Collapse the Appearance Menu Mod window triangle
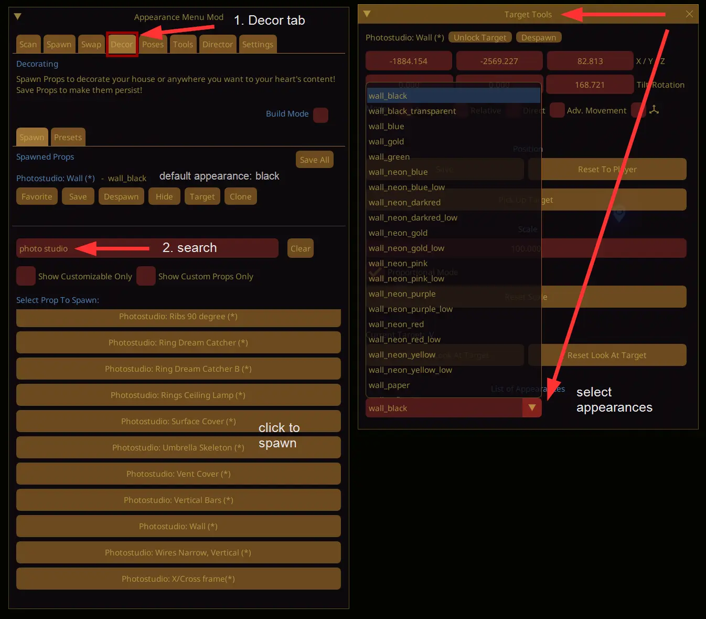The height and width of the screenshot is (619, 706). click(x=17, y=17)
